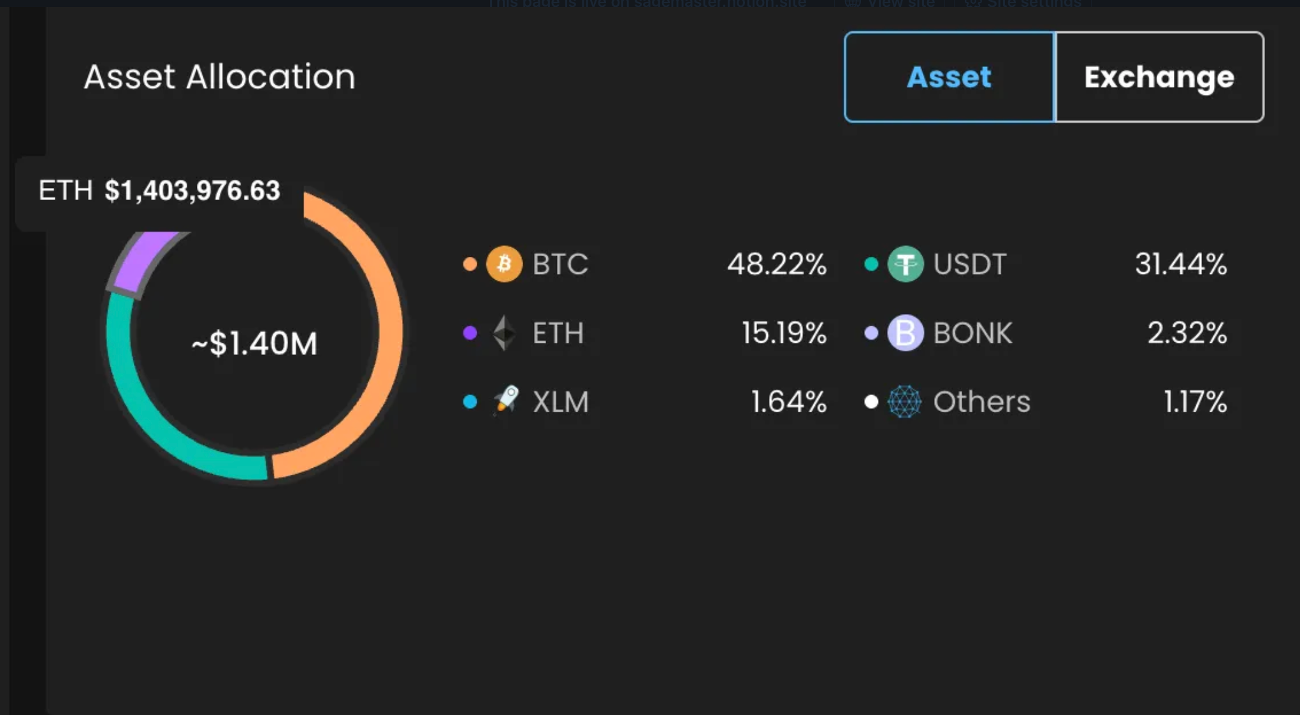Switch to the Exchange tab
Screen dimensions: 1300x715
click(1159, 77)
